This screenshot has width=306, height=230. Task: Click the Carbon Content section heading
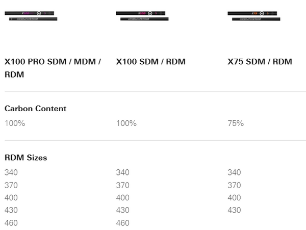pos(35,109)
